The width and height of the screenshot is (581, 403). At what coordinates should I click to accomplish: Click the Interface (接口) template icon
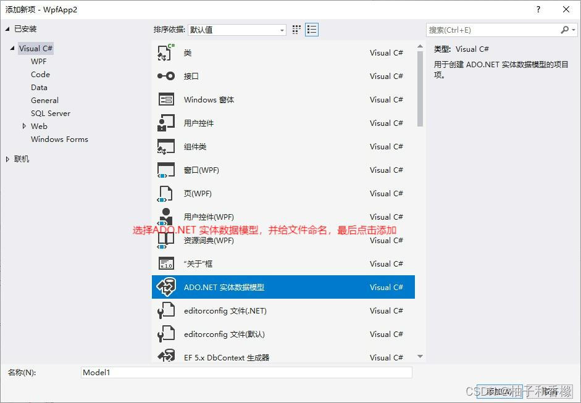tap(165, 76)
